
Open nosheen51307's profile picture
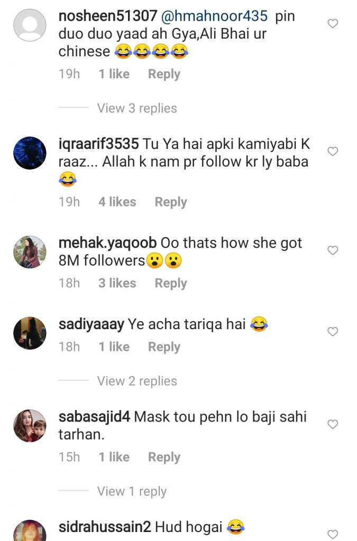point(30,24)
